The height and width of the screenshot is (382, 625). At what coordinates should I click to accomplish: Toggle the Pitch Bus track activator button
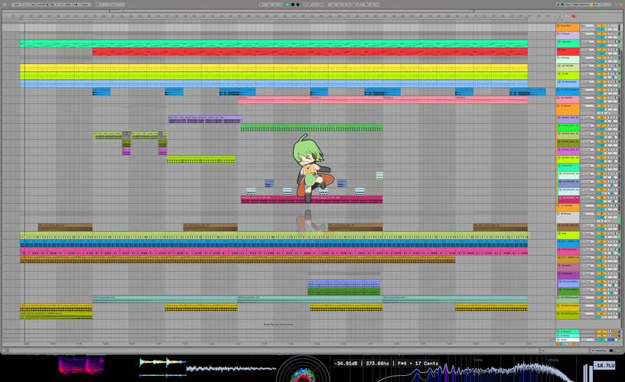(x=600, y=26)
